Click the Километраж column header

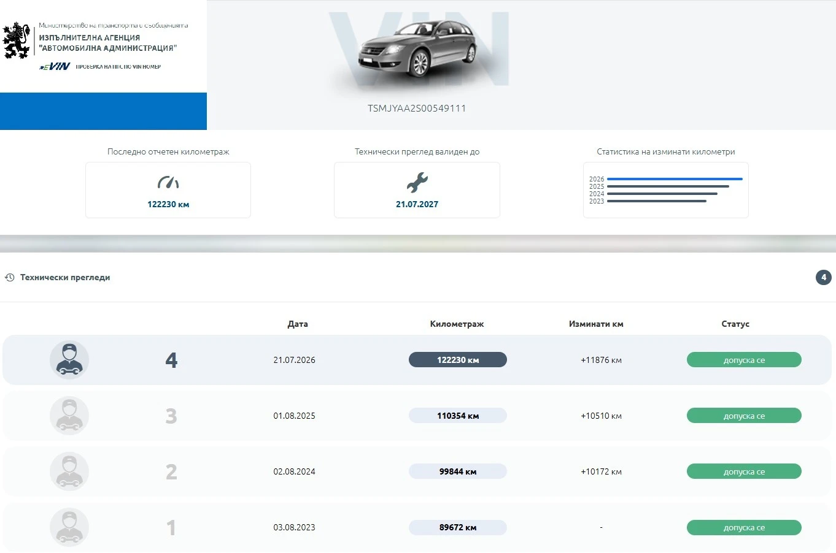(457, 324)
